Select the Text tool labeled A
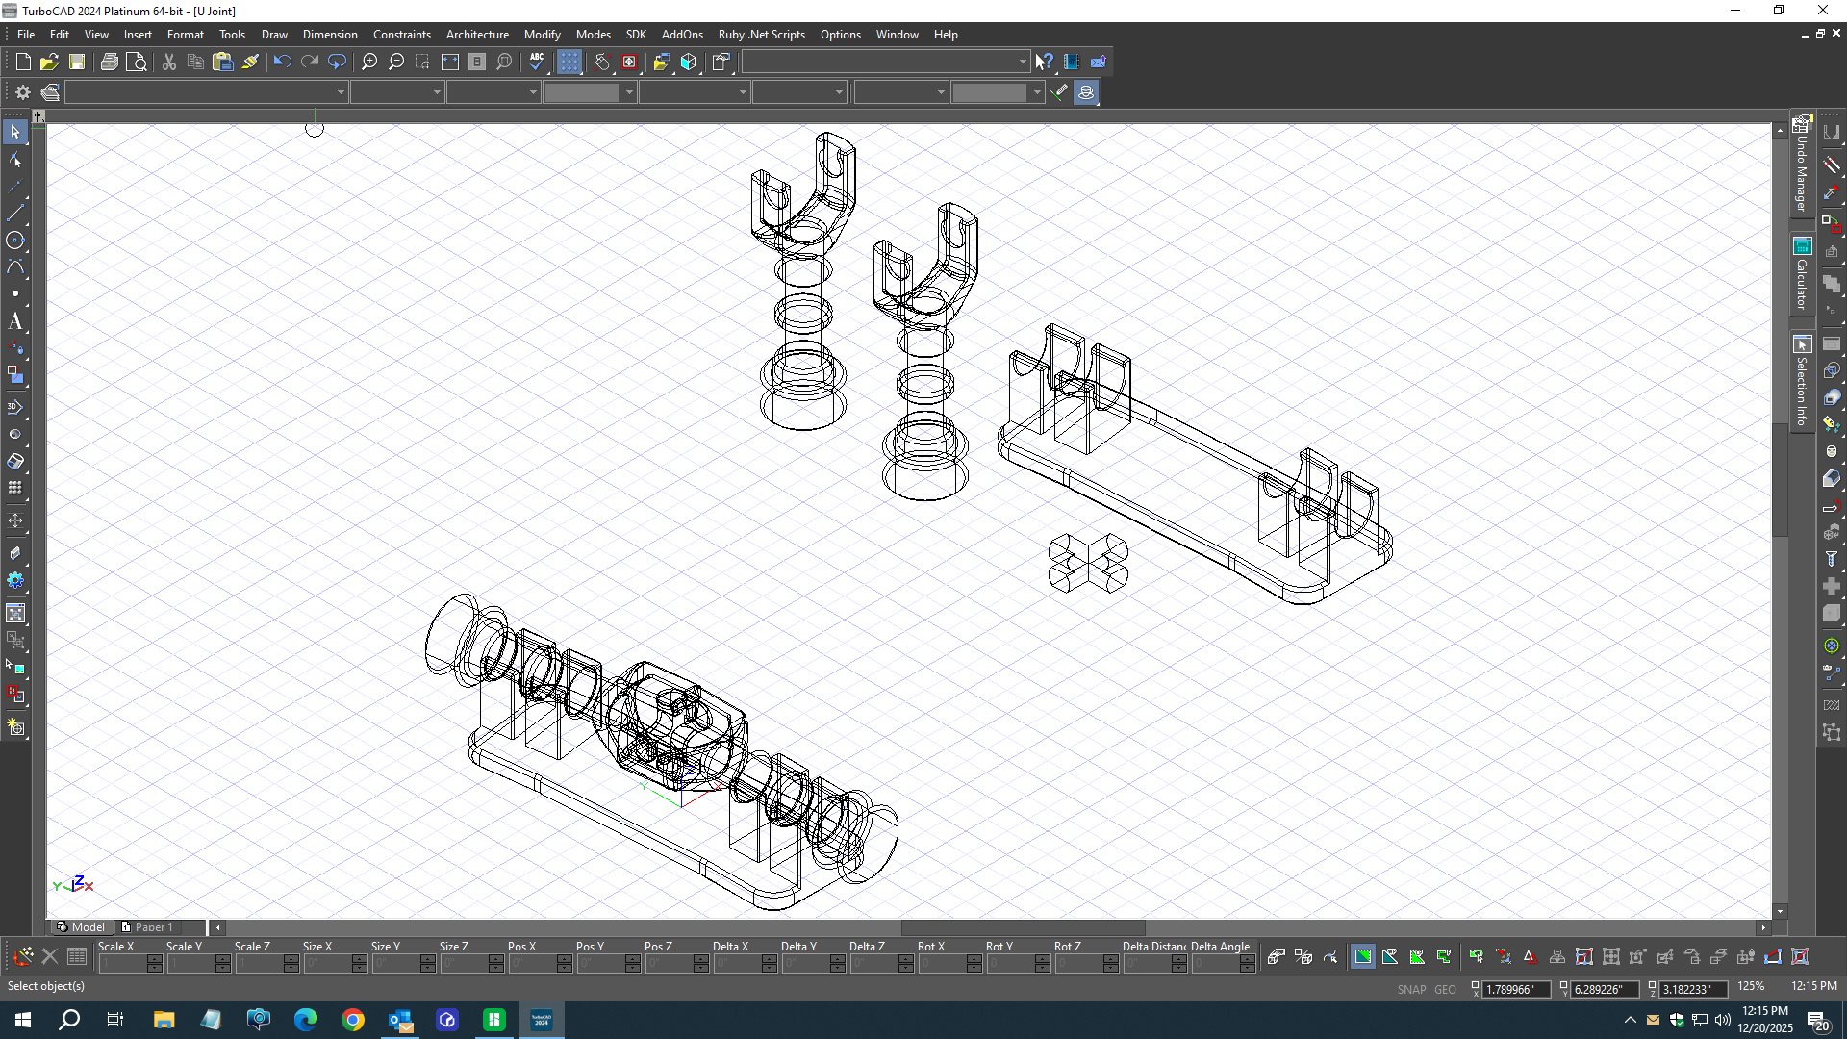1847x1039 pixels. point(15,322)
